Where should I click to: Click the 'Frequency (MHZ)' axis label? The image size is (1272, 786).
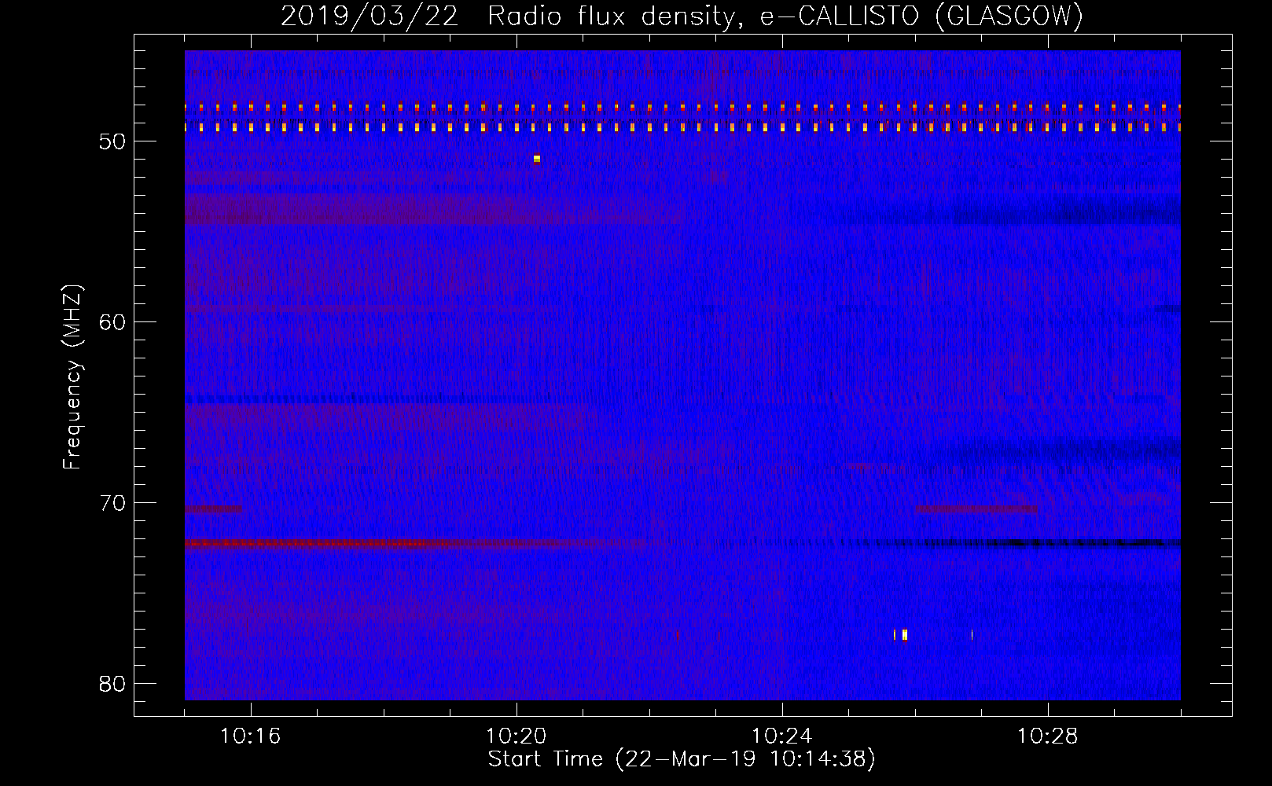tap(72, 377)
